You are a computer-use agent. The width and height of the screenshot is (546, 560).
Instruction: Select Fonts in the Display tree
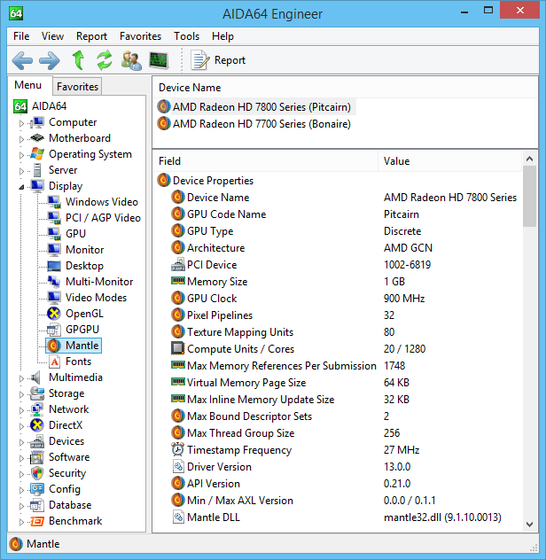click(x=78, y=362)
